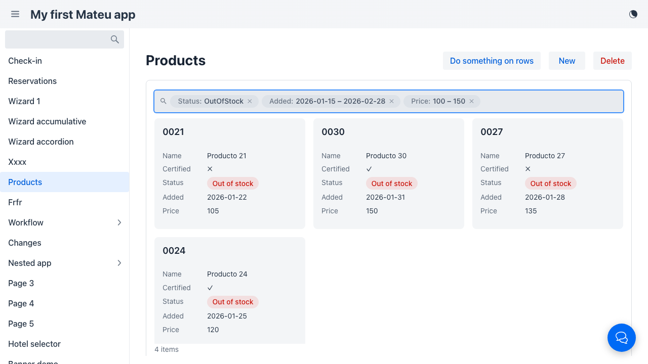Open the chat bubble button
Image resolution: width=648 pixels, height=364 pixels.
(x=622, y=338)
